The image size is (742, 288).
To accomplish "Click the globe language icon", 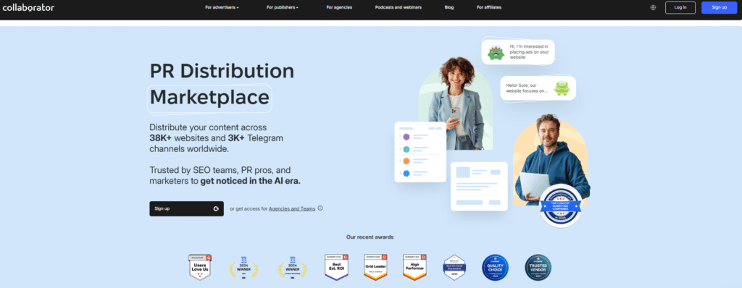I will [x=654, y=7].
